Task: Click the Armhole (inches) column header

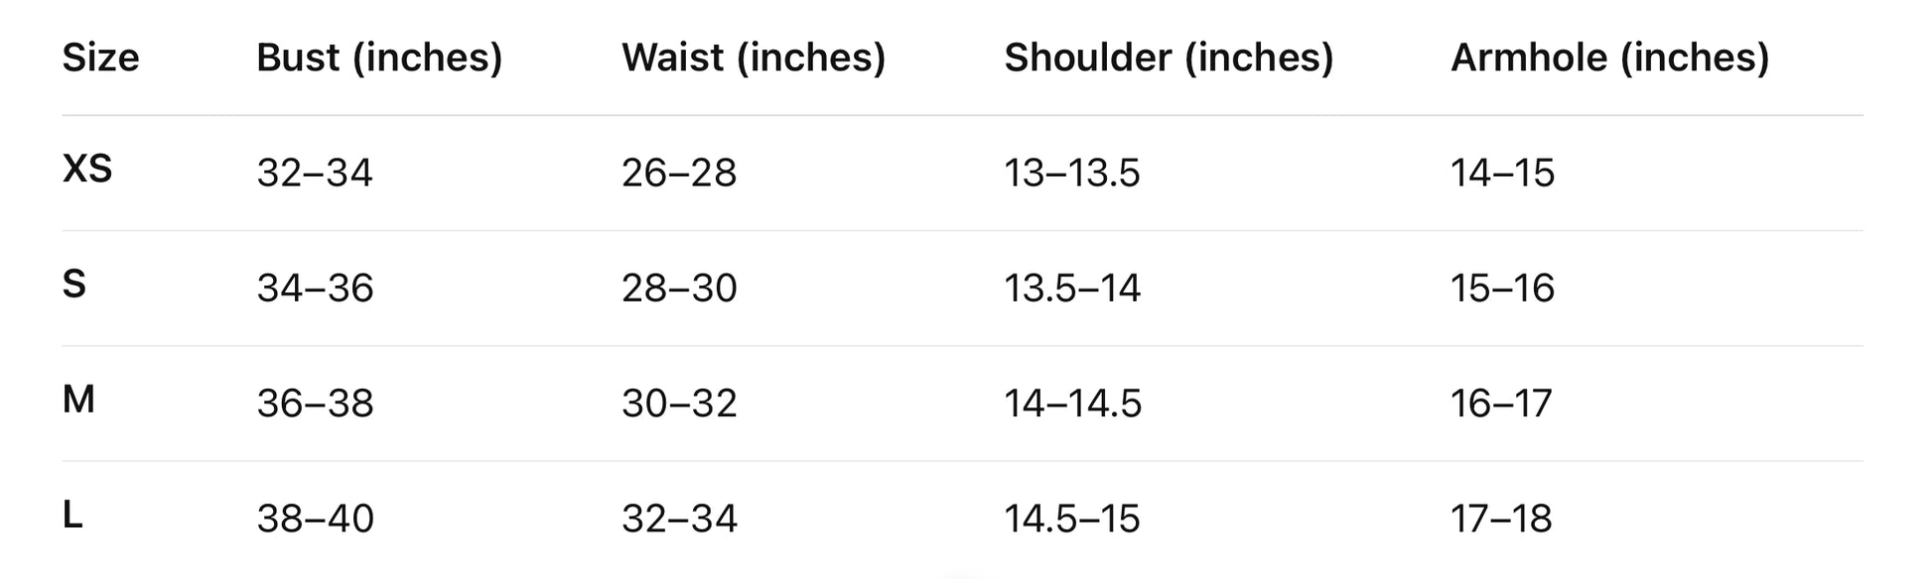Action: point(1609,58)
